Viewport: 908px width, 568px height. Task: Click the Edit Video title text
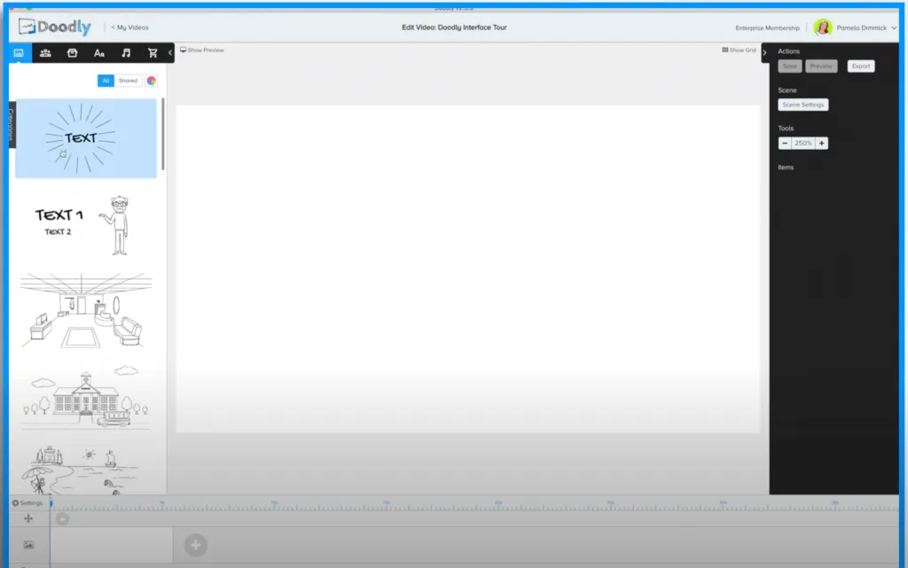pyautogui.click(x=454, y=27)
